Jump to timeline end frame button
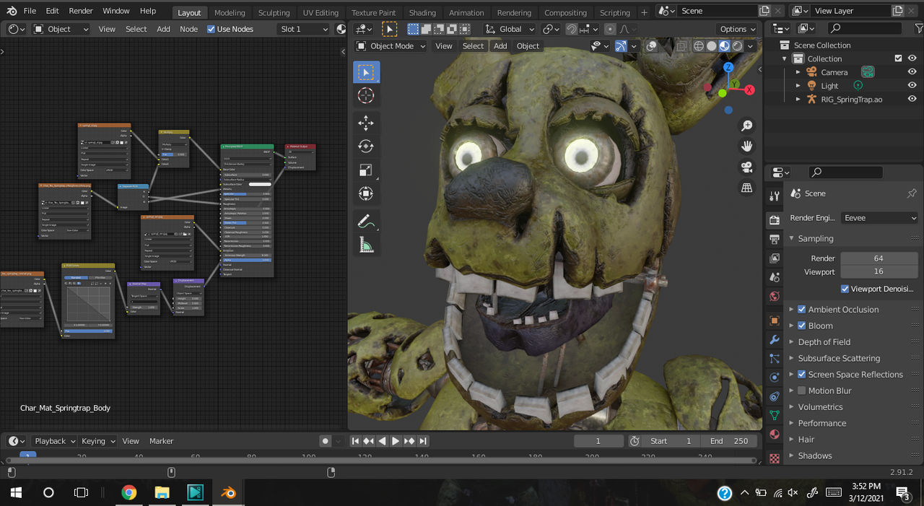Viewport: 924px width, 506px height. pyautogui.click(x=423, y=441)
